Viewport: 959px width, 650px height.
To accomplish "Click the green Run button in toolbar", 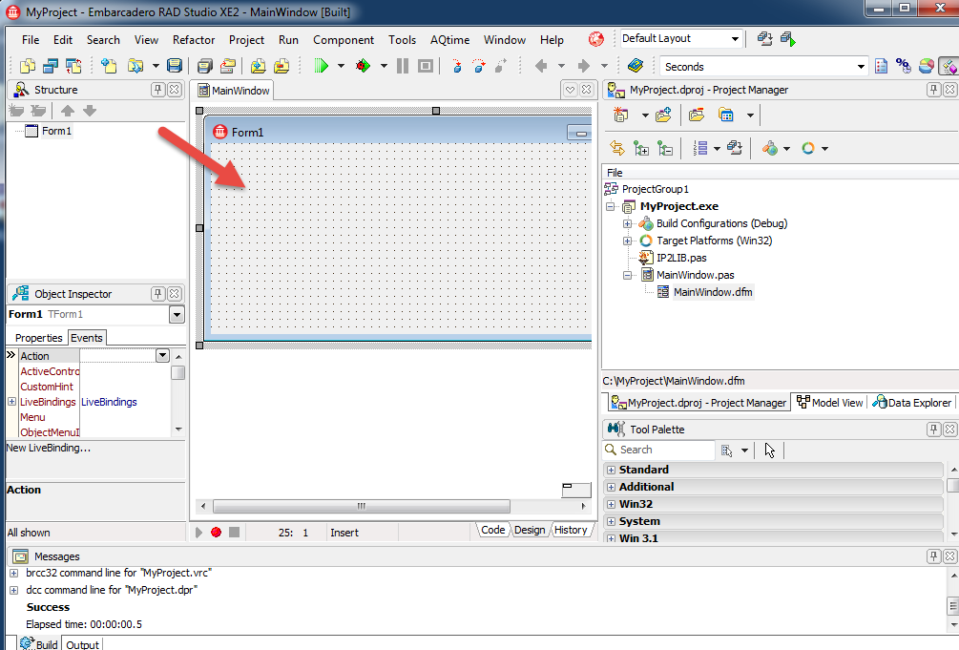I will [322, 66].
